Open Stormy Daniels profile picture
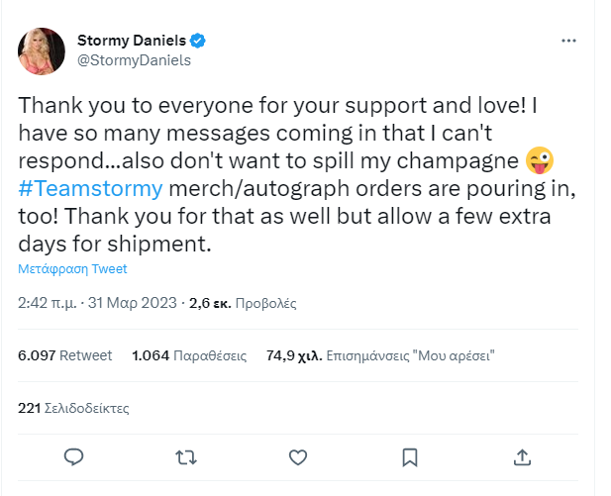This screenshot has height=496, width=611. pos(42,51)
